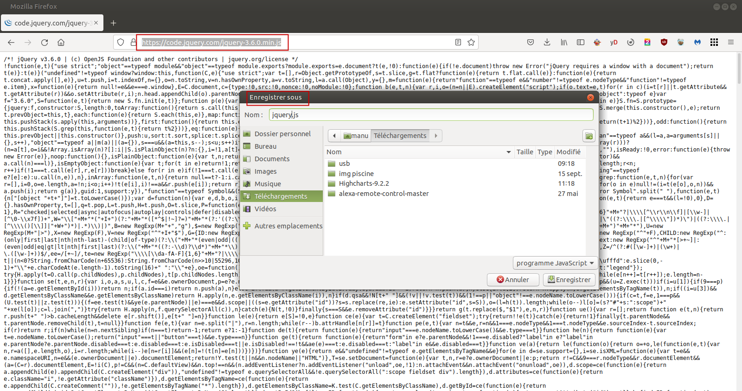
Task: Select the alexa-remote-control-master folder
Action: pos(455,194)
